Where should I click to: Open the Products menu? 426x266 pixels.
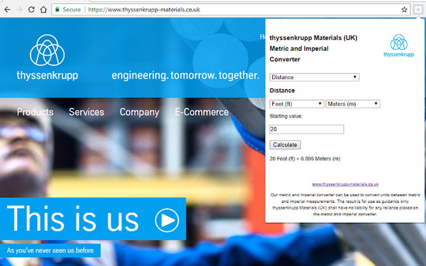point(35,112)
